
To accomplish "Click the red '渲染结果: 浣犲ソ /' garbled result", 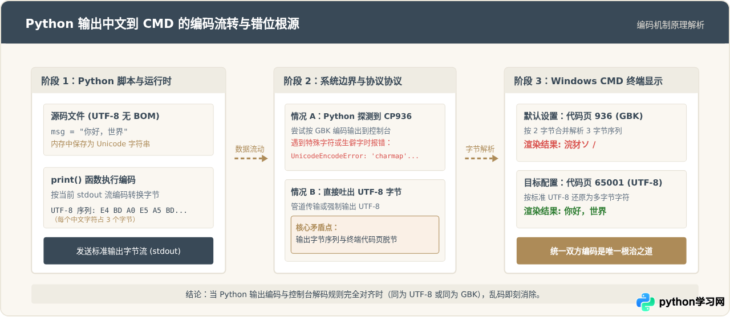I will pyautogui.click(x=560, y=145).
